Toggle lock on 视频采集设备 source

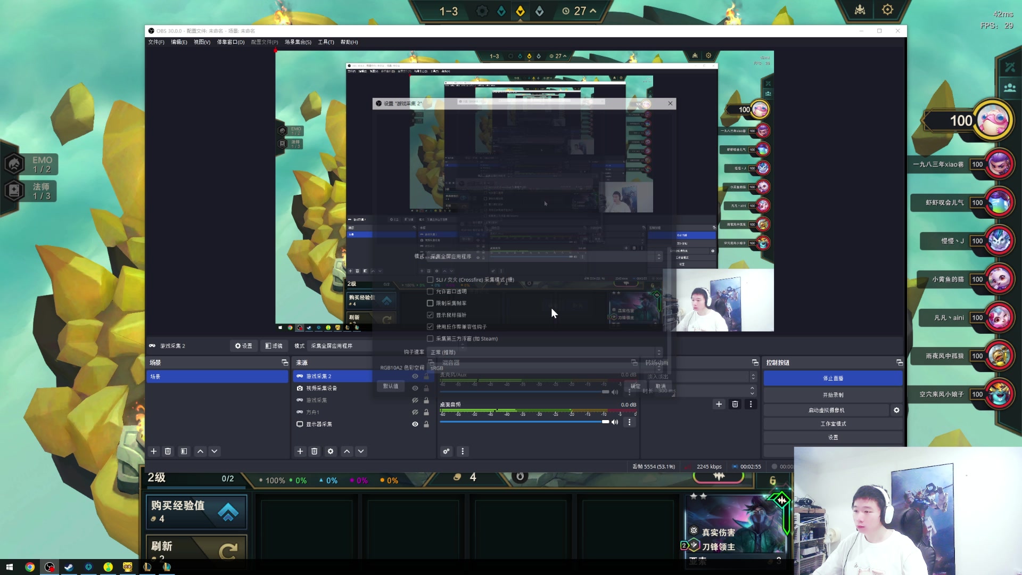426,389
